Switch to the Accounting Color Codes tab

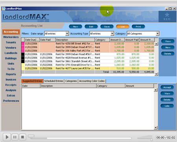tap(92, 81)
